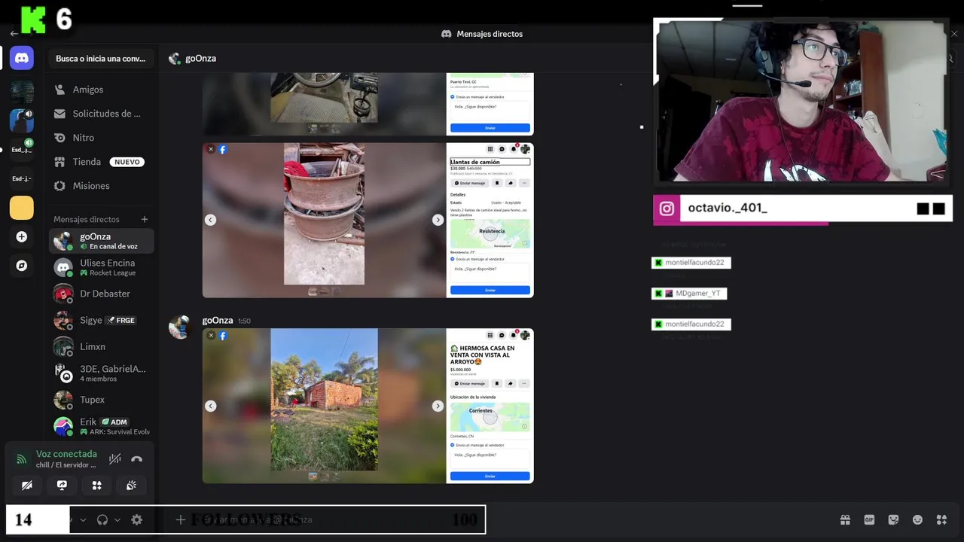Click the back arrow beside the Kick logo
964x542 pixels.
tap(14, 34)
